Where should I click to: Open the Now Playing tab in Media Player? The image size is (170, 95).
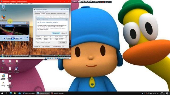pyautogui.click(x=10, y=26)
